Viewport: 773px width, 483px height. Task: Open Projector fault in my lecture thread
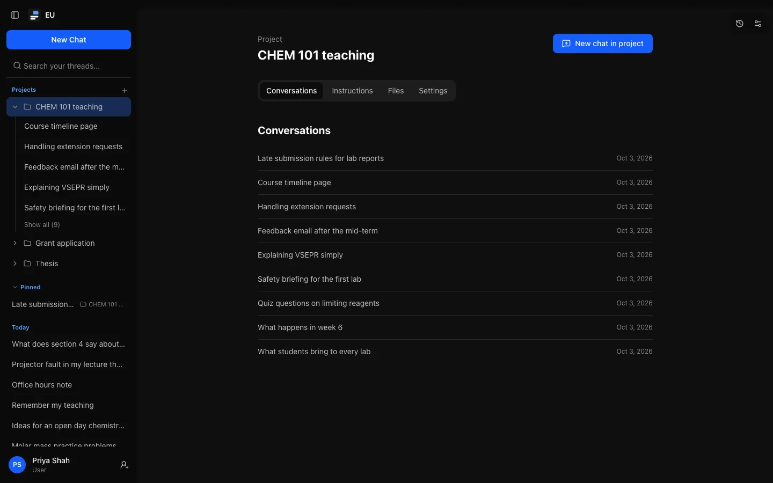[x=69, y=364]
